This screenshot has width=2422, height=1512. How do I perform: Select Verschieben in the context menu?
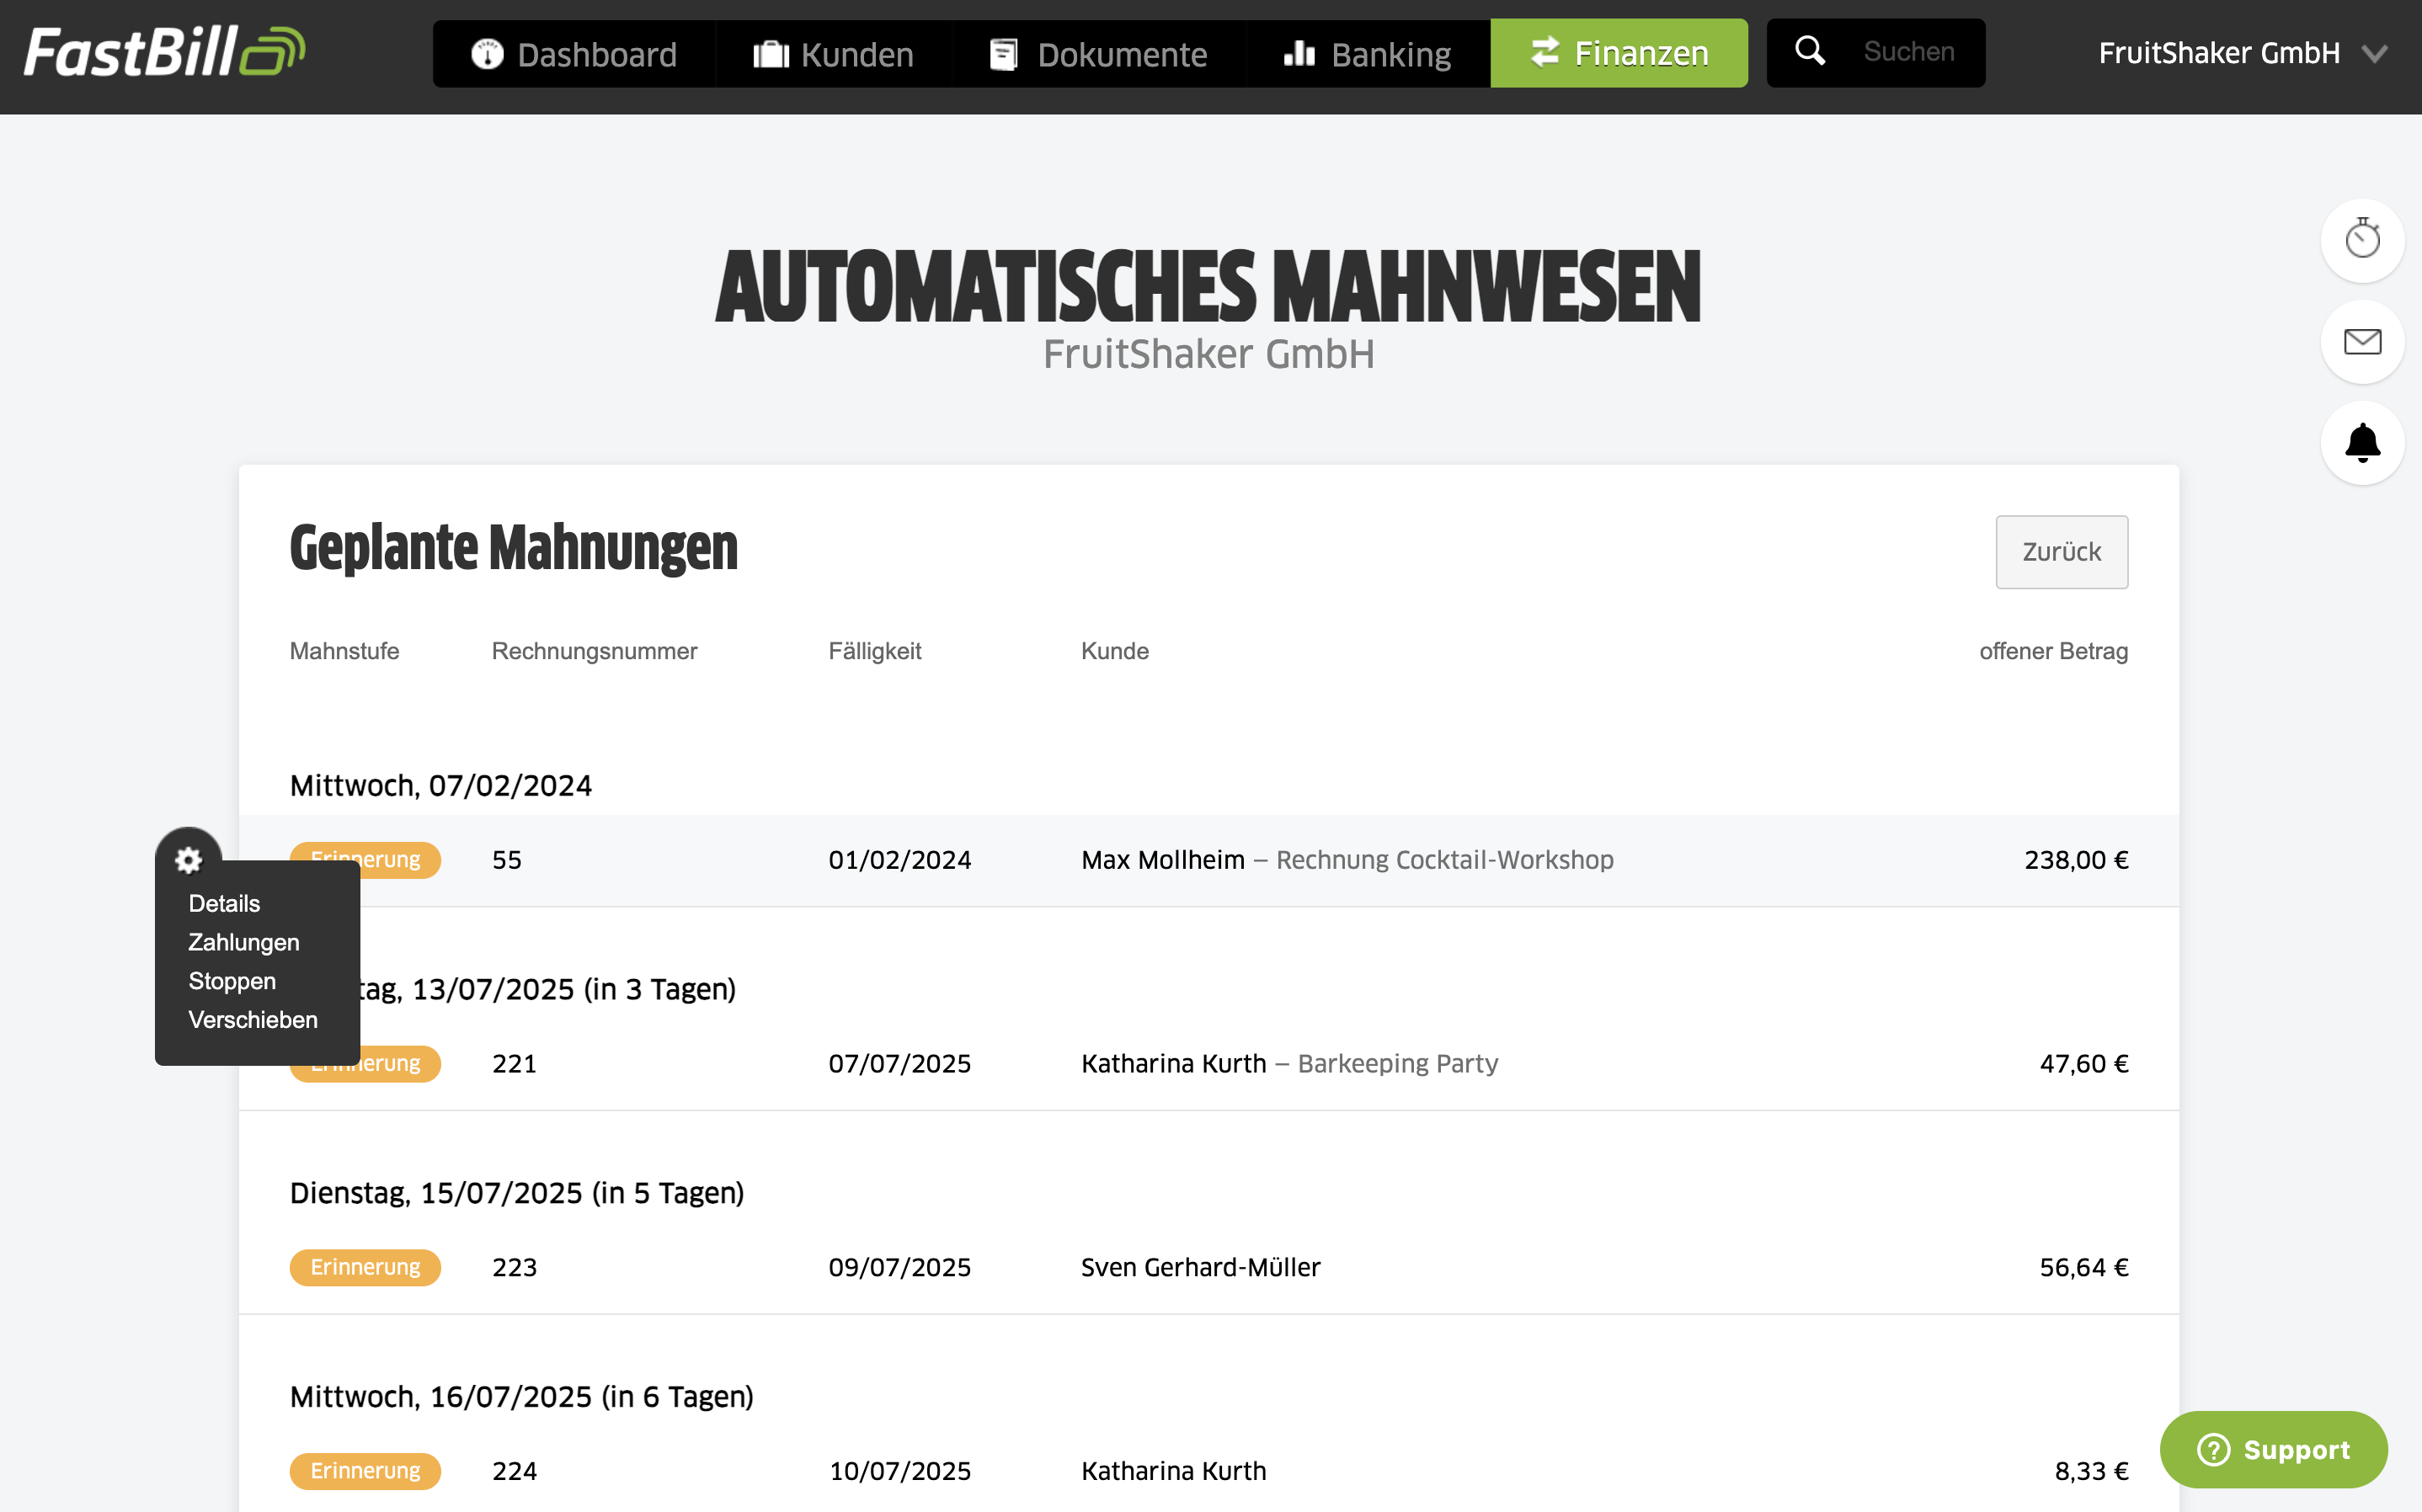[x=253, y=1020]
